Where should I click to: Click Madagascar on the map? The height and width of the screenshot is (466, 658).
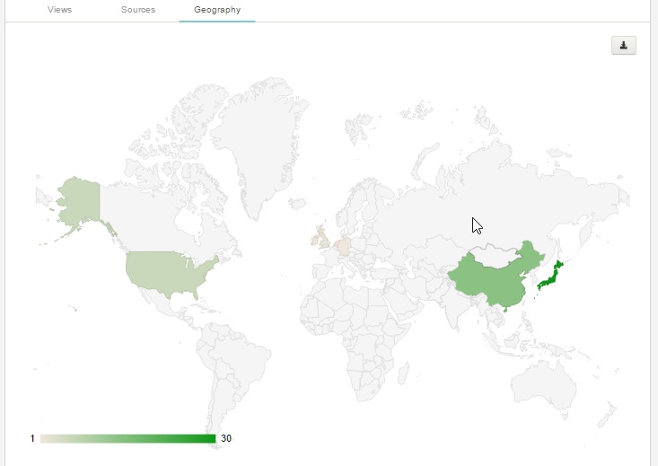403,374
